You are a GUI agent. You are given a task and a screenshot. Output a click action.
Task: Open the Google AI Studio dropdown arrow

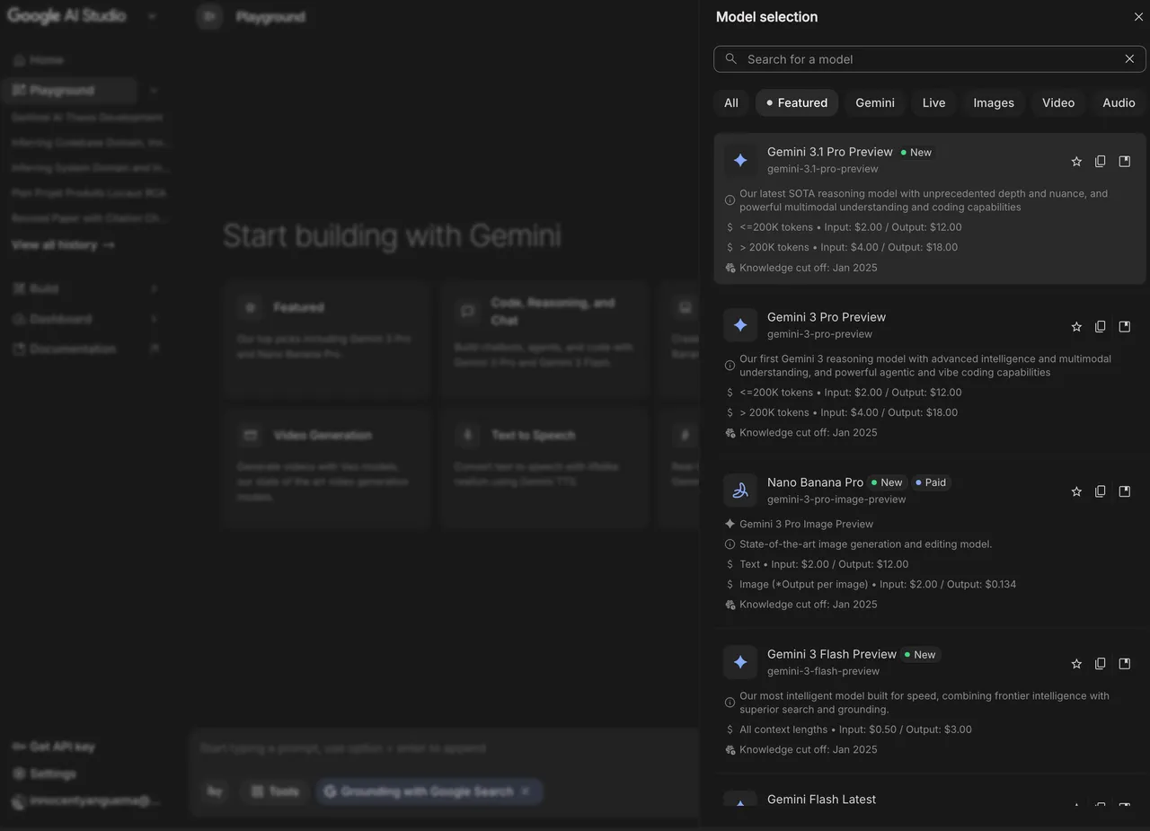152,16
